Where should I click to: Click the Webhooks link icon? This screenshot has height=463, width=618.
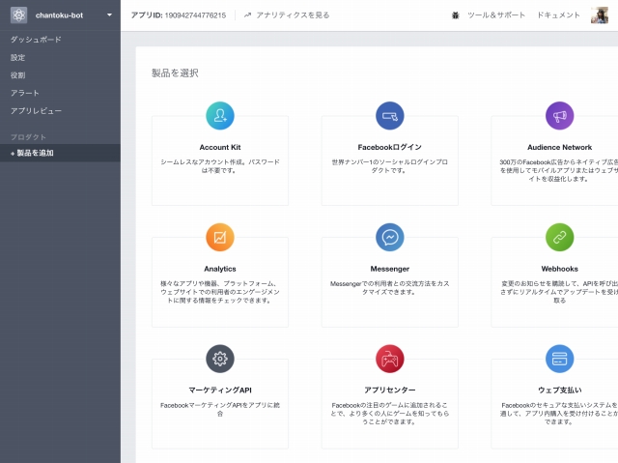(x=560, y=237)
